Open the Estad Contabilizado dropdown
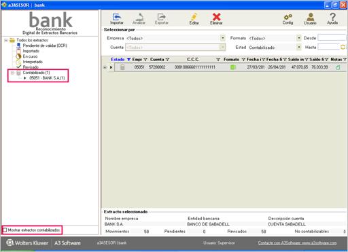This screenshot has height=252, width=348. tap(299, 47)
